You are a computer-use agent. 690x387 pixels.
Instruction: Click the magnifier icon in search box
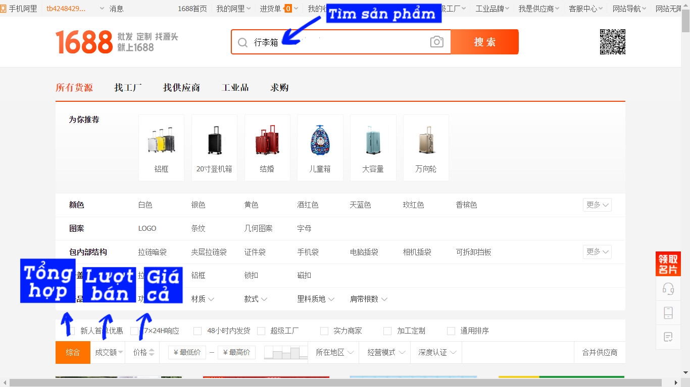(242, 42)
